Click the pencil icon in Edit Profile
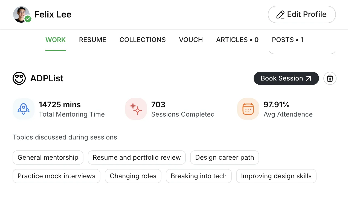The height and width of the screenshot is (220, 348). pos(280,14)
